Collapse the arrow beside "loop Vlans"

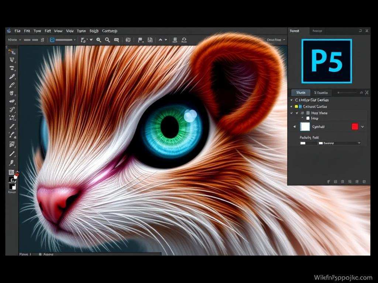[x=297, y=113]
